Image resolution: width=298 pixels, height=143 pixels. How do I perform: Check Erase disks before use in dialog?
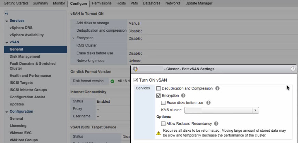(163, 103)
